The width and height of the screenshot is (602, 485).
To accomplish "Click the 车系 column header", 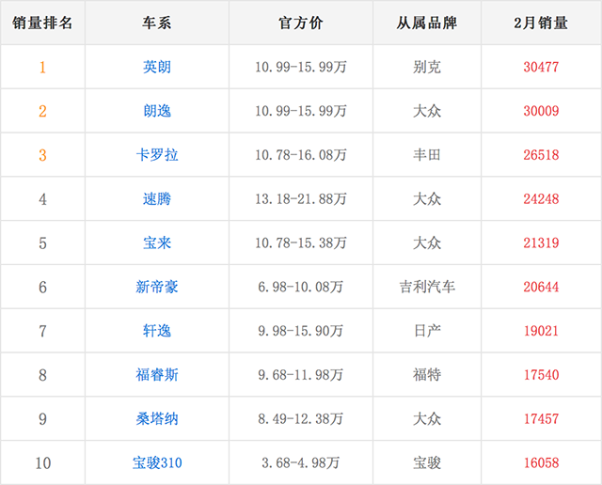I will (157, 23).
